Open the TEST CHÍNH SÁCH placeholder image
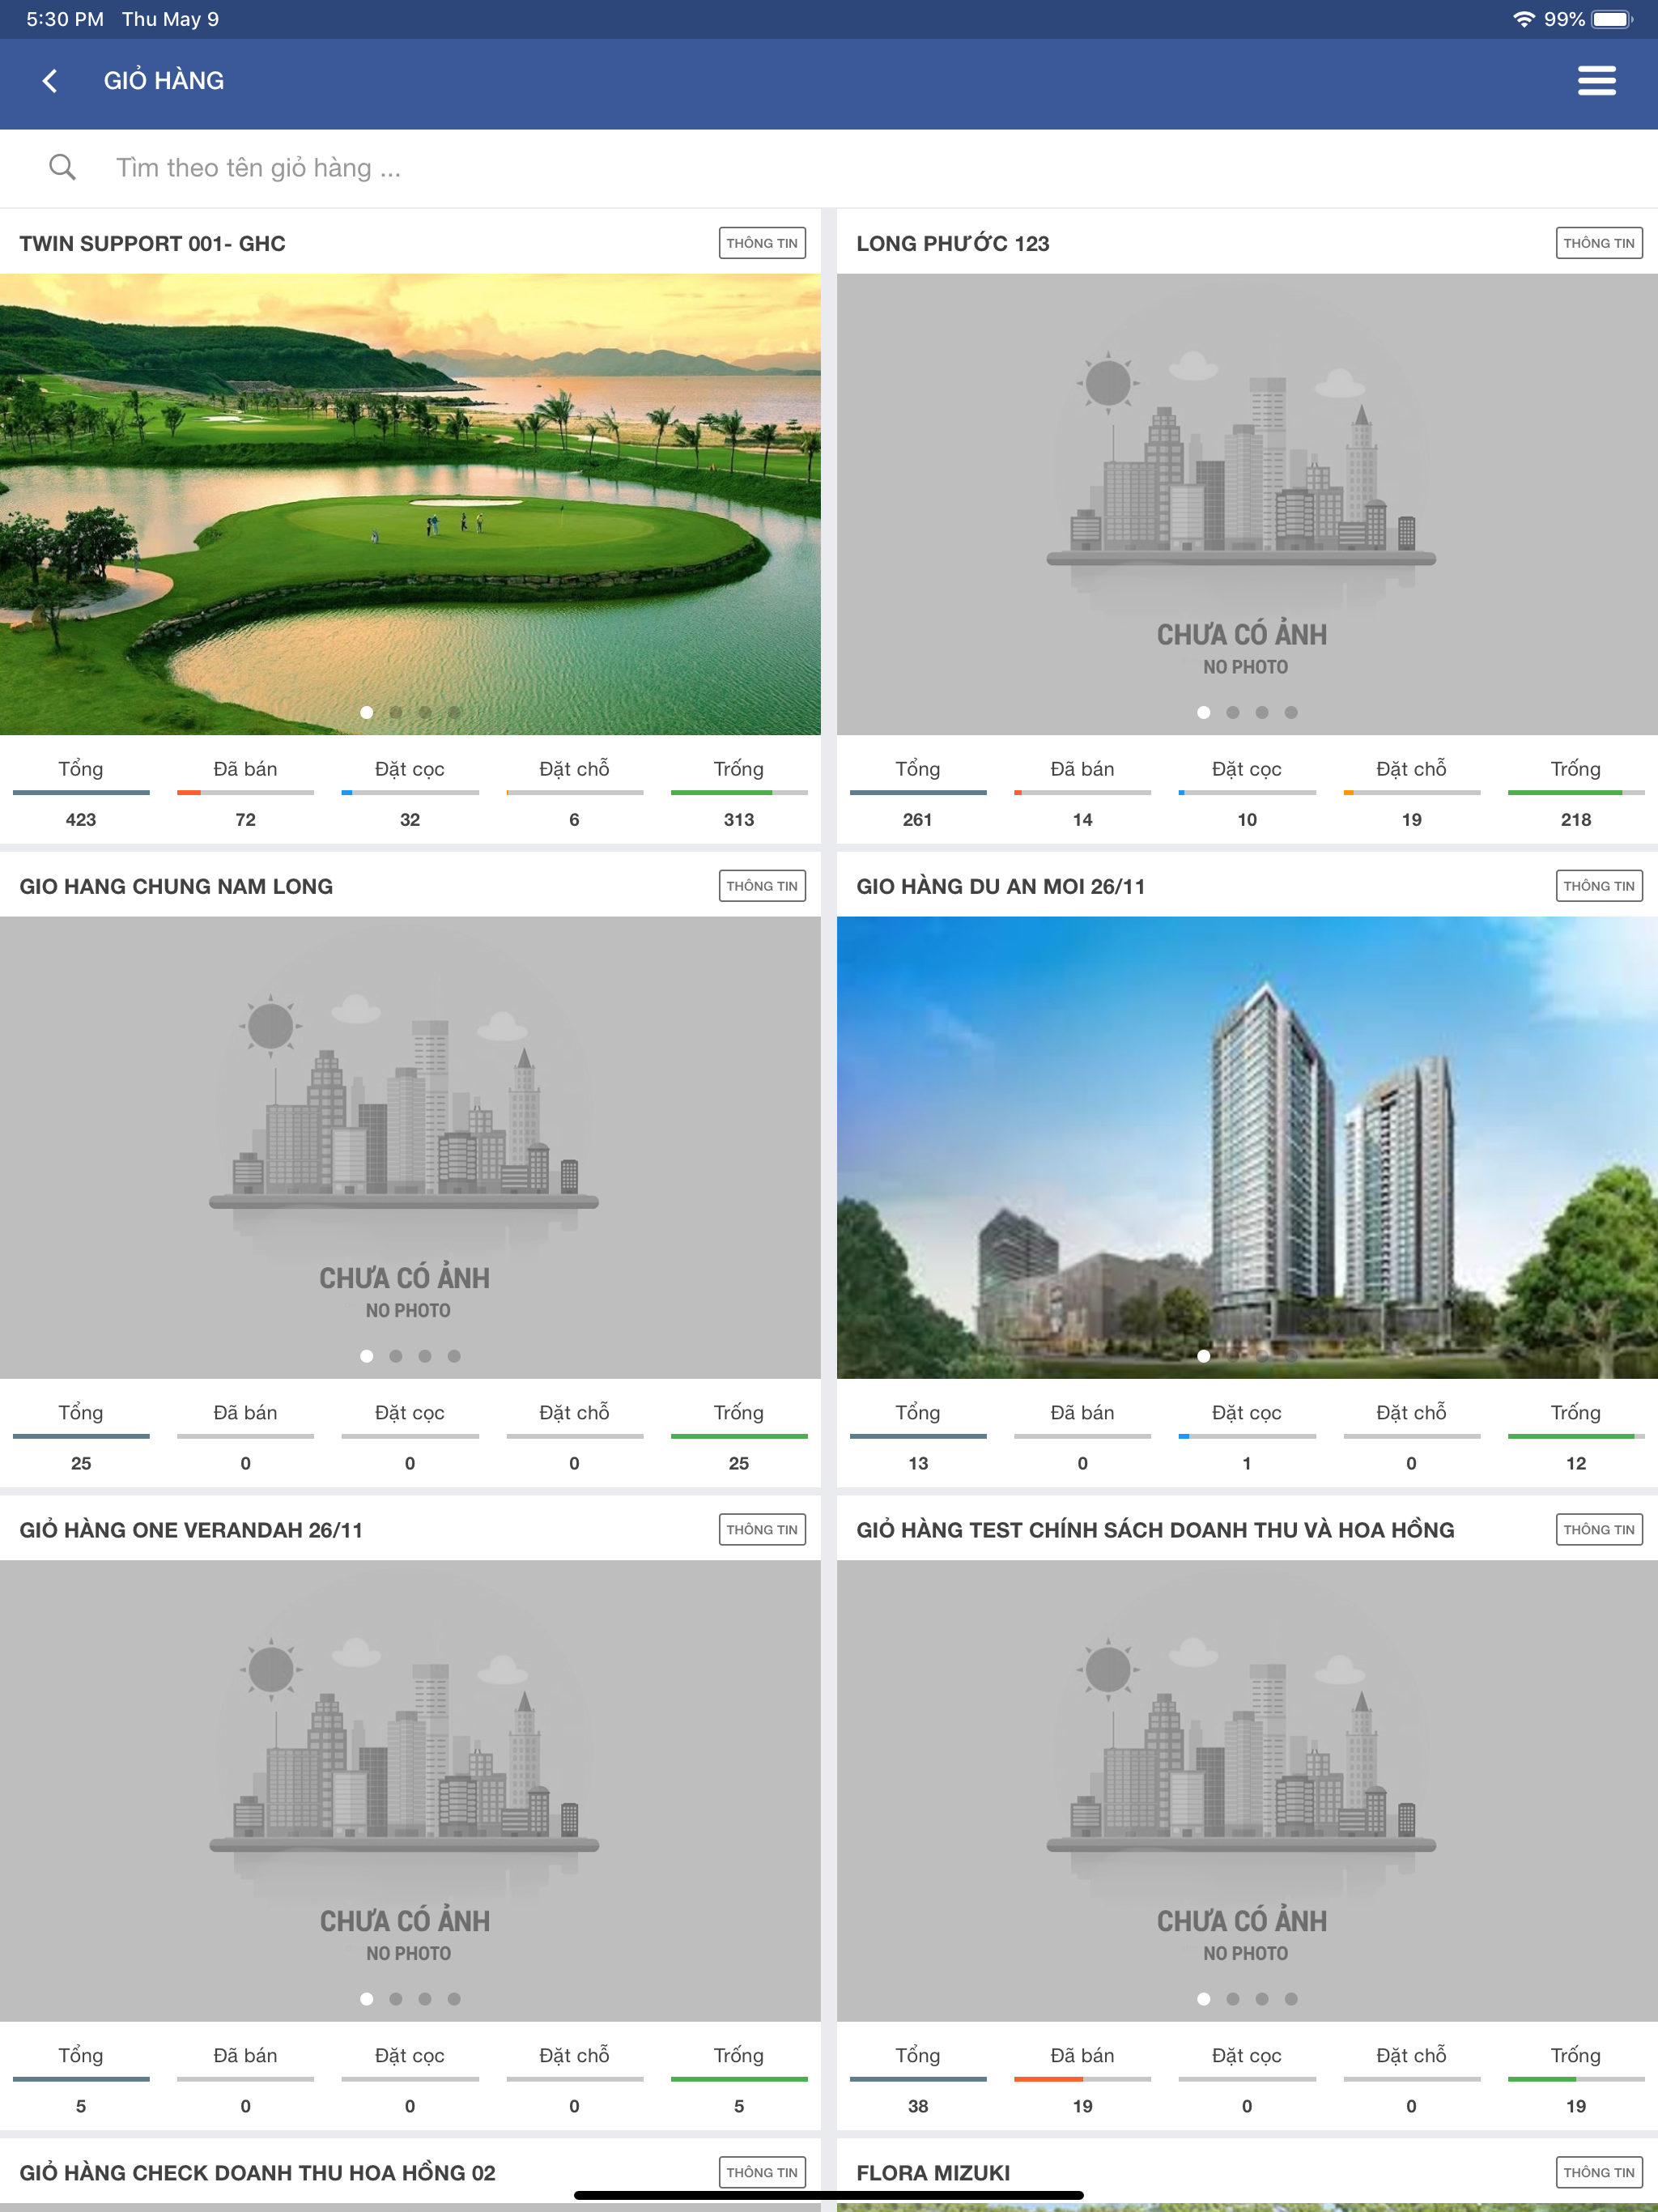Screen dimensions: 1658x2212 (x=1247, y=1791)
